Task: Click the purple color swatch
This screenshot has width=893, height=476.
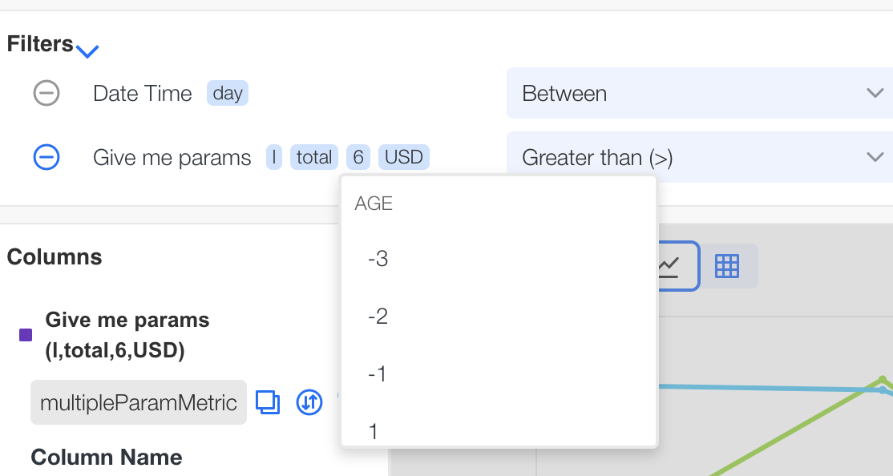Action: pyautogui.click(x=26, y=335)
